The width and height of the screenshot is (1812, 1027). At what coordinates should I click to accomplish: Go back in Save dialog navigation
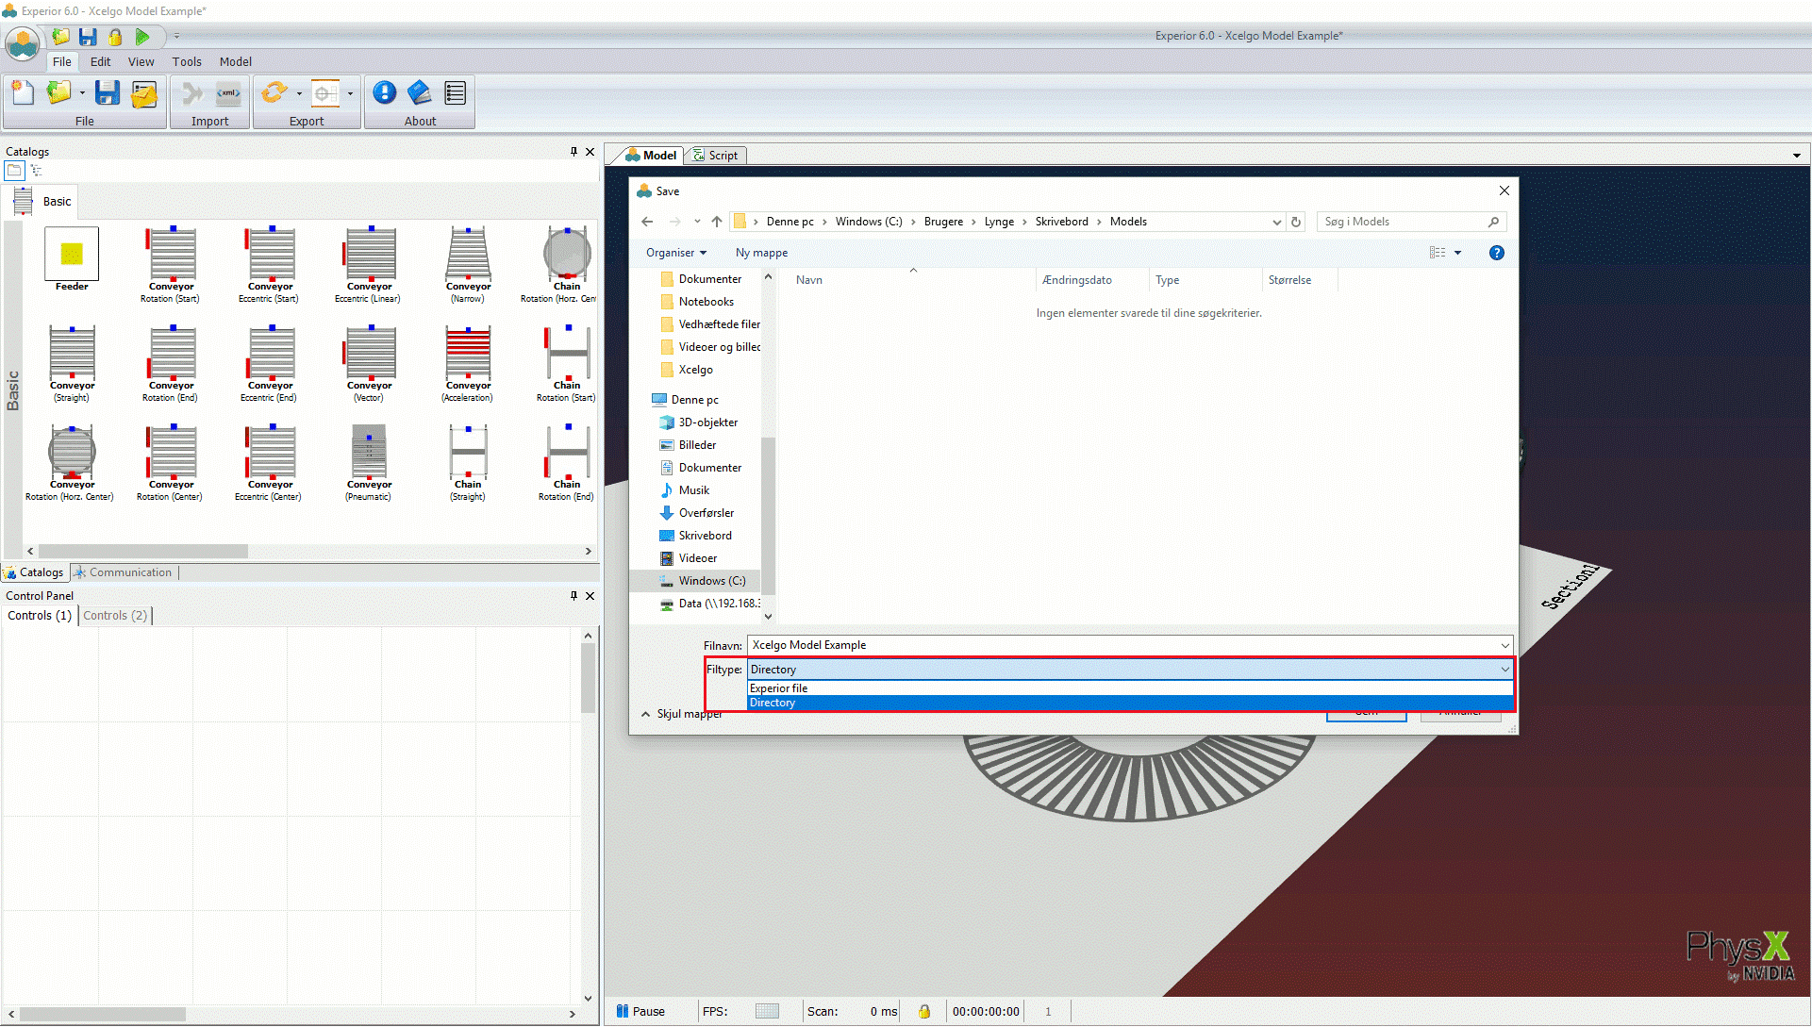tap(647, 222)
